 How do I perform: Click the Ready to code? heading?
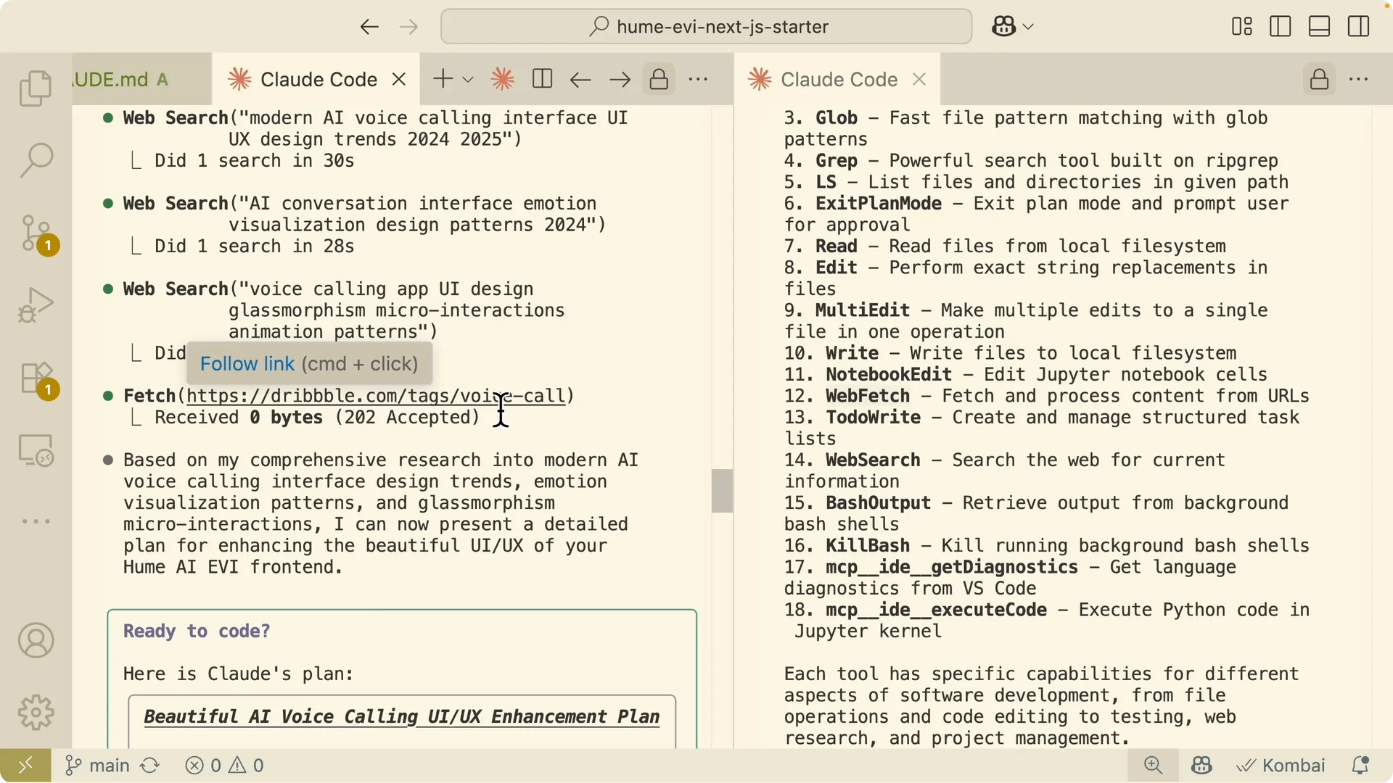click(197, 631)
